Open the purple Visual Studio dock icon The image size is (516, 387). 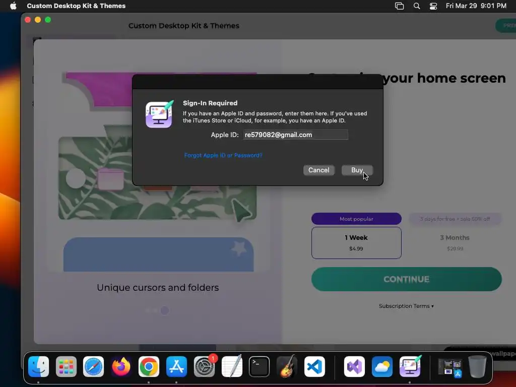[x=354, y=366]
